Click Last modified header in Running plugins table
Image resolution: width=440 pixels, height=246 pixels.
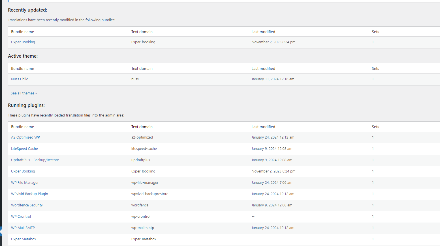263,127
